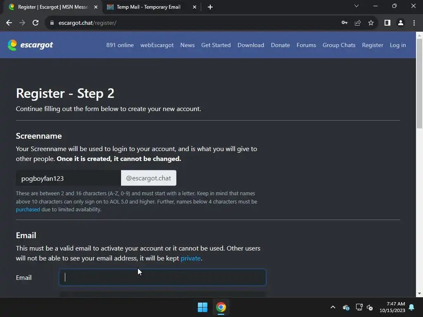The height and width of the screenshot is (317, 423).
Task: Open the Chrome three-dot menu
Action: click(x=414, y=23)
